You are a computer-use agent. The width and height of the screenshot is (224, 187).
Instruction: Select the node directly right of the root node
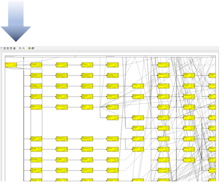tap(36, 65)
